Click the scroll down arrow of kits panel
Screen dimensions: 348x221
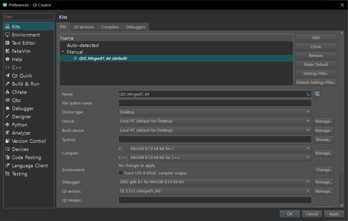[342, 205]
